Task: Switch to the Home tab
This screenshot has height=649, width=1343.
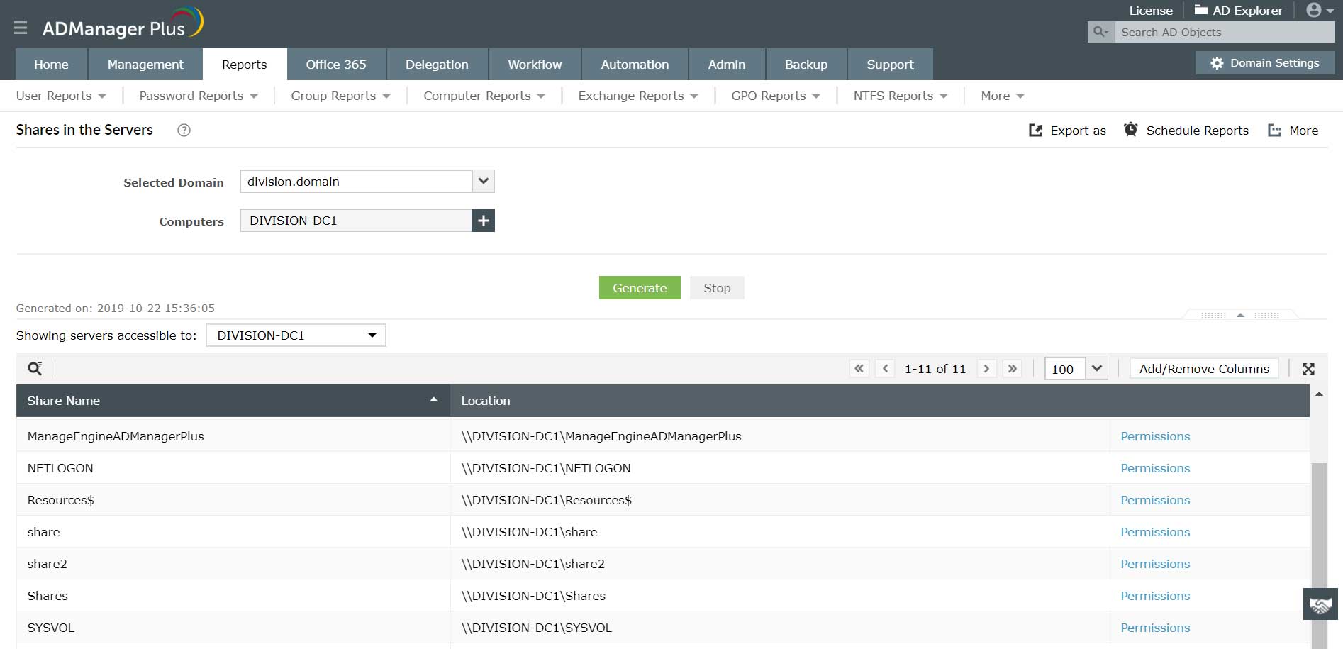Action: pyautogui.click(x=51, y=65)
